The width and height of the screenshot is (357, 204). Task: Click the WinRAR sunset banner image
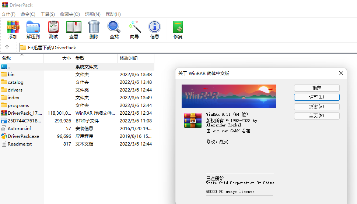tap(228, 96)
